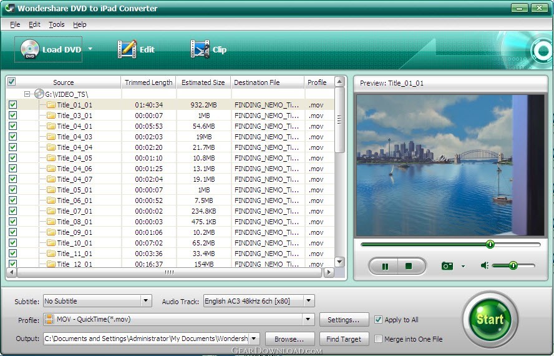The image size is (554, 356).
Task: Click the horizontal scroll right arrow
Action: pos(329,272)
